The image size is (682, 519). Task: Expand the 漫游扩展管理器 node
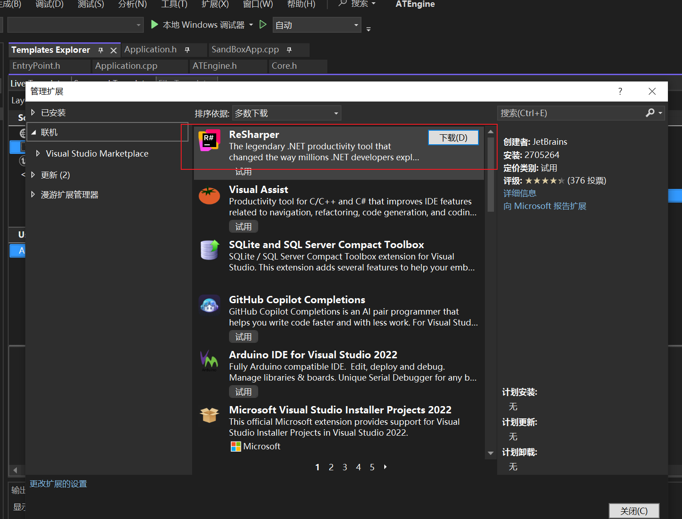[x=33, y=194]
